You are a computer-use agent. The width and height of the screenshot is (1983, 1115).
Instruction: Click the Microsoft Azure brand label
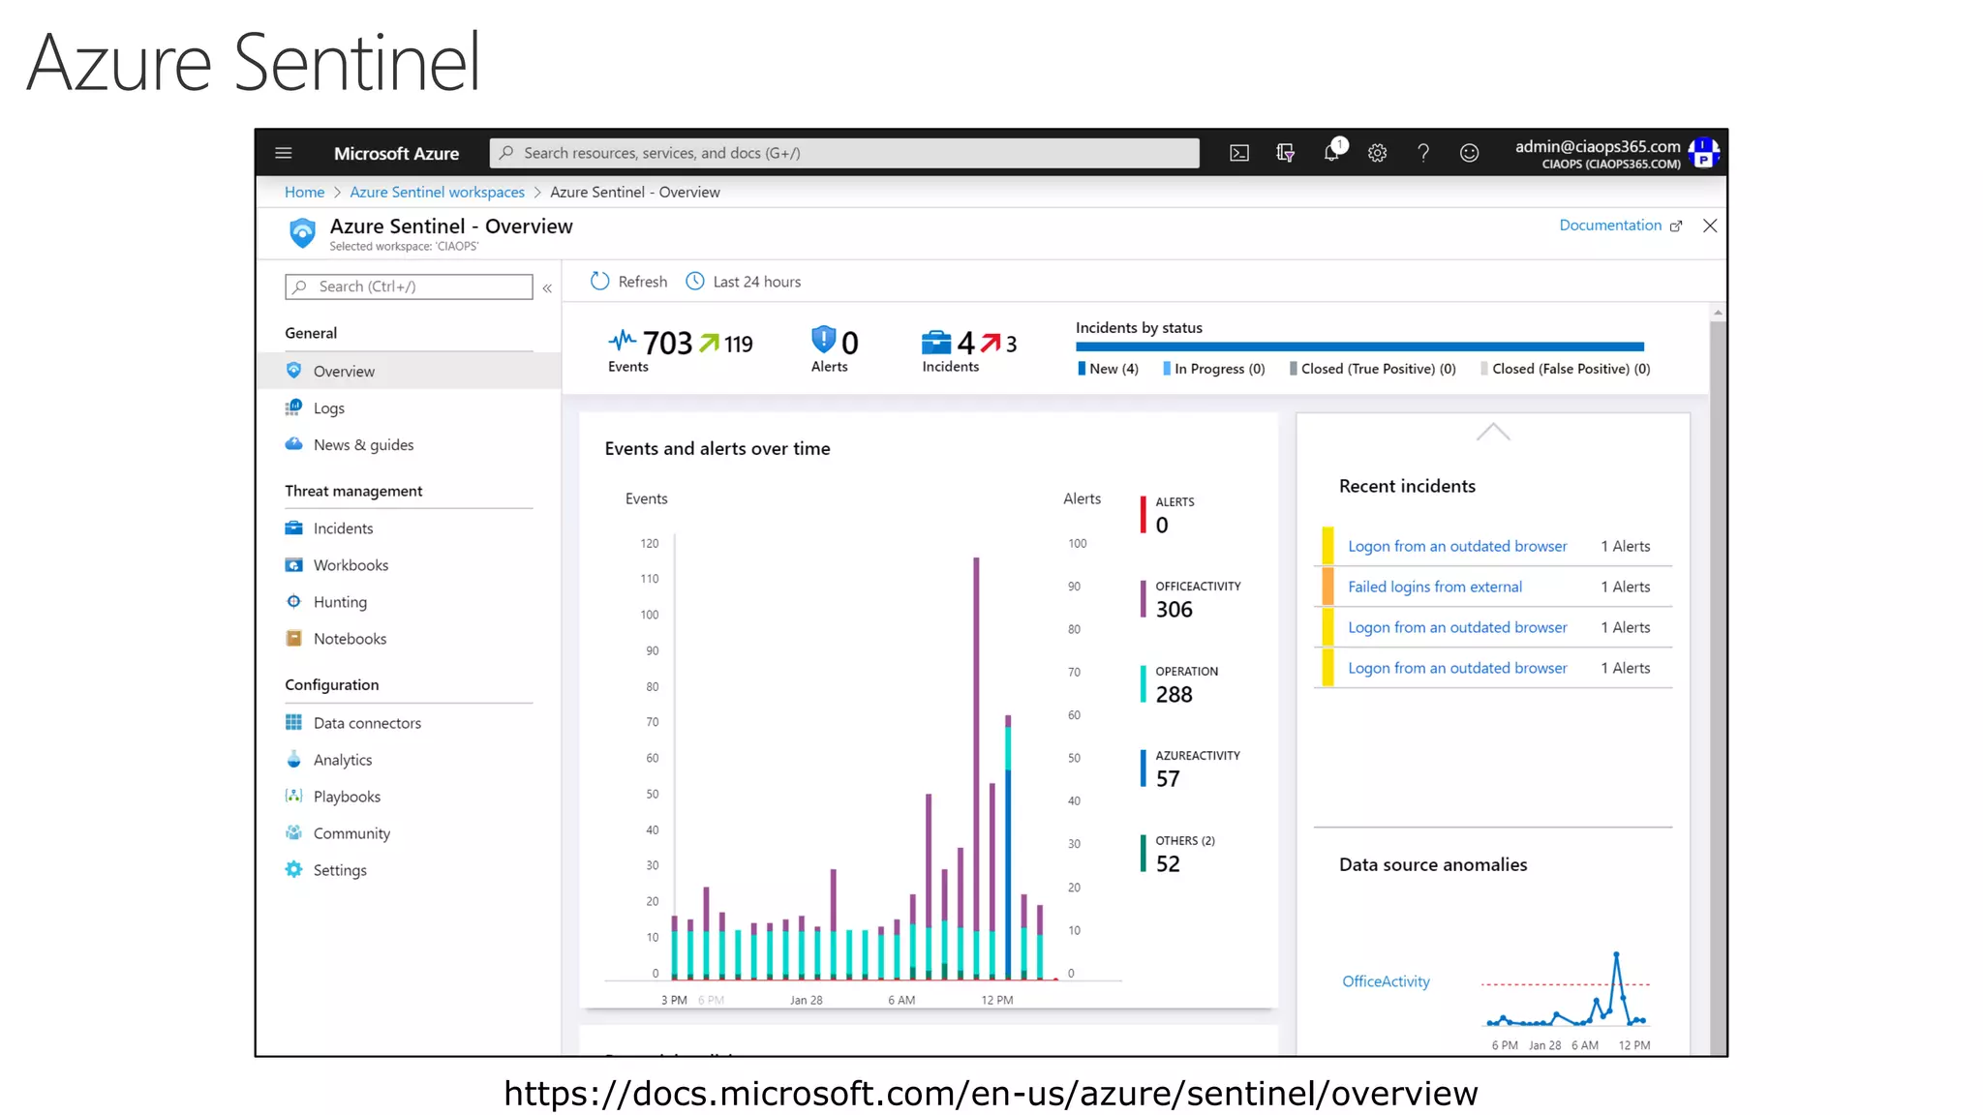[x=396, y=153]
